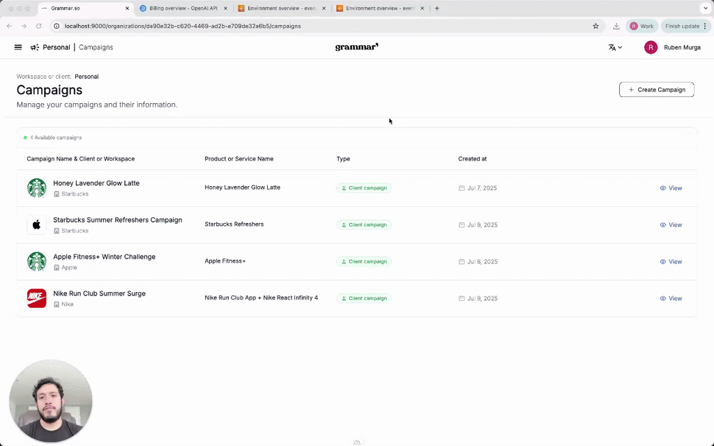Click the Nike client label
Screen dimensions: 714x446
point(68,305)
